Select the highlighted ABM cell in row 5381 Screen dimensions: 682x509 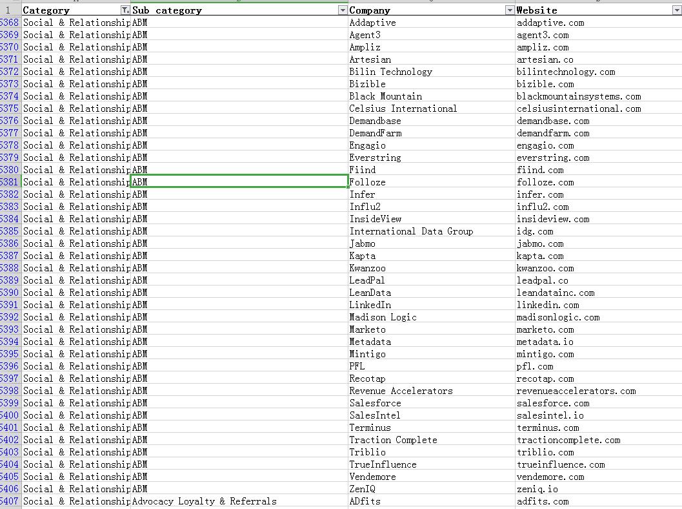239,182
